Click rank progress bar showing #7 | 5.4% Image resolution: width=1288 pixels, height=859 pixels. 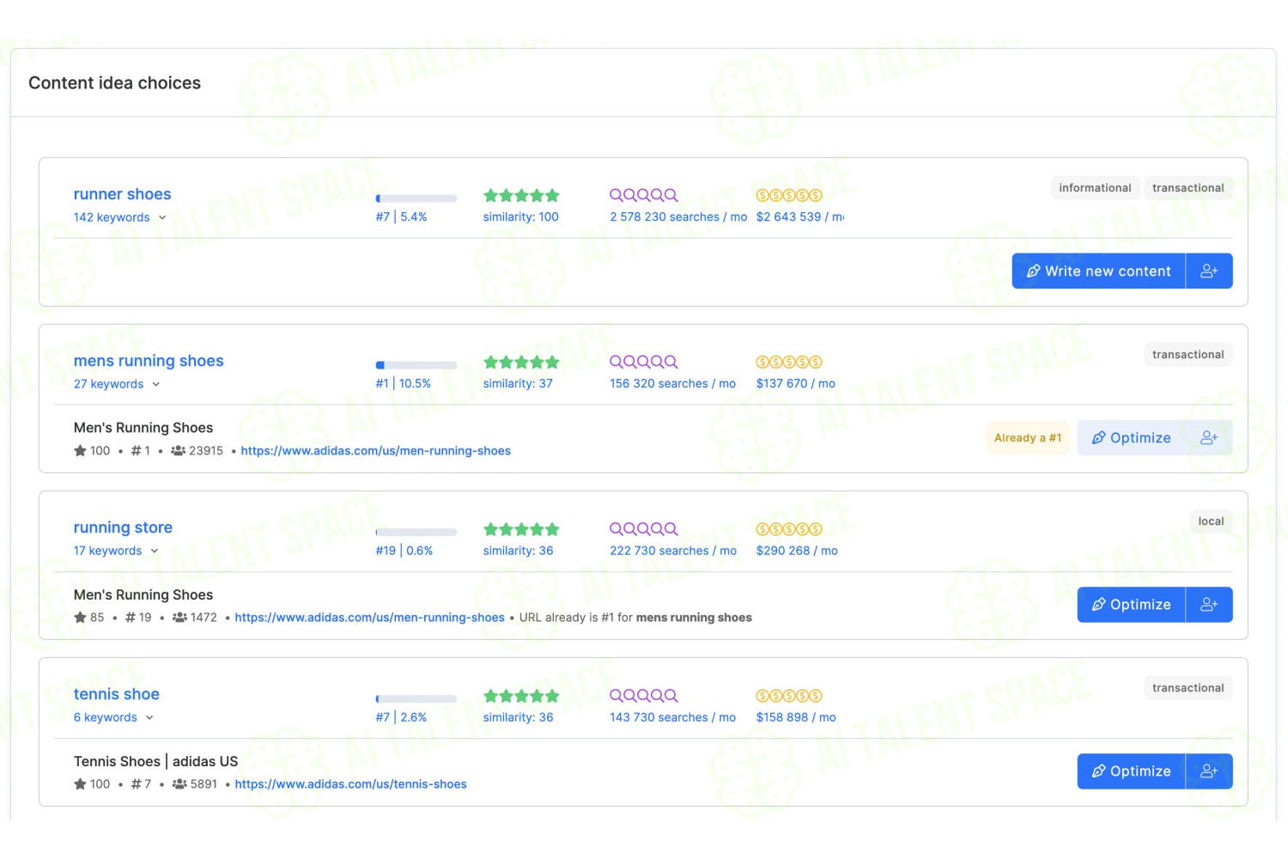tap(416, 198)
